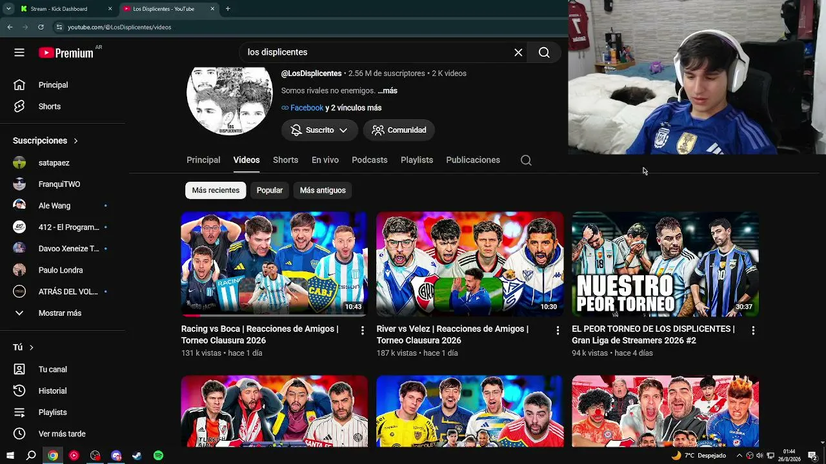Play River vs Velez video thumbnail
The image size is (826, 464).
coord(470,264)
